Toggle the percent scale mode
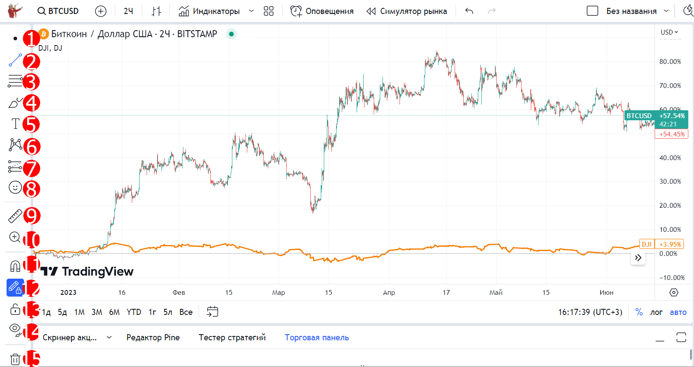This screenshot has height=367, width=694. tap(639, 312)
